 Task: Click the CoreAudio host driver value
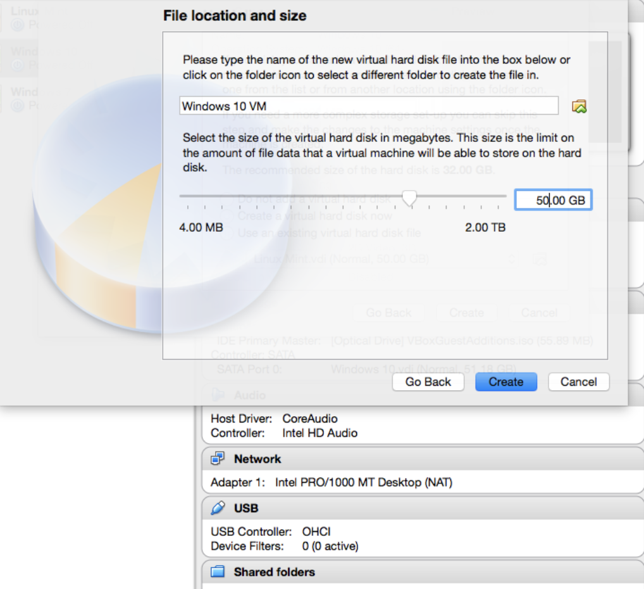[310, 419]
